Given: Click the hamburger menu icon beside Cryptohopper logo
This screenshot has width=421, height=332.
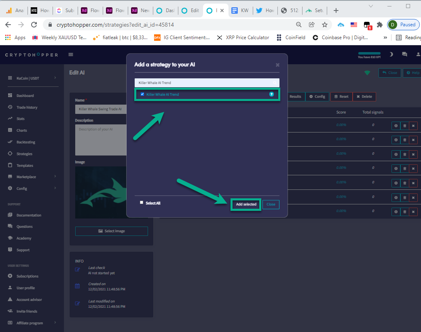Looking at the screenshot, I should point(71,55).
